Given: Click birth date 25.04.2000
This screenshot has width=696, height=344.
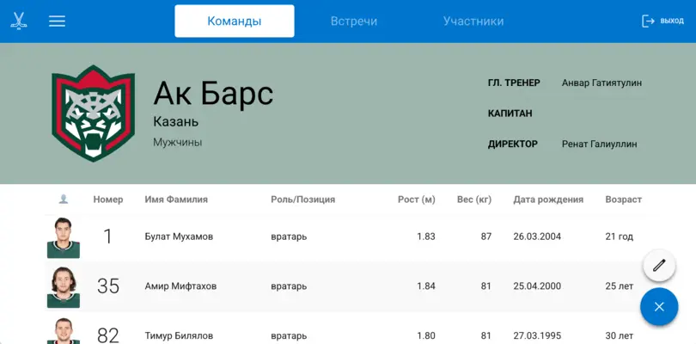Looking at the screenshot, I should (537, 286).
